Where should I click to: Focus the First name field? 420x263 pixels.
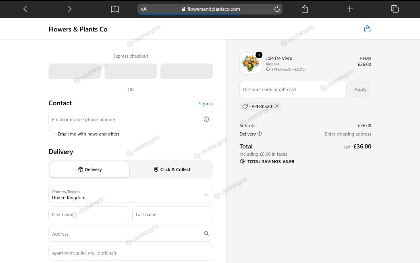point(89,214)
